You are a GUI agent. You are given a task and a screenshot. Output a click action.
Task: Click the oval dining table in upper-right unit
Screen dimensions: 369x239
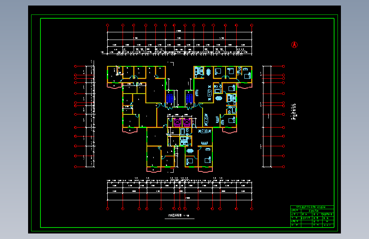209,72
